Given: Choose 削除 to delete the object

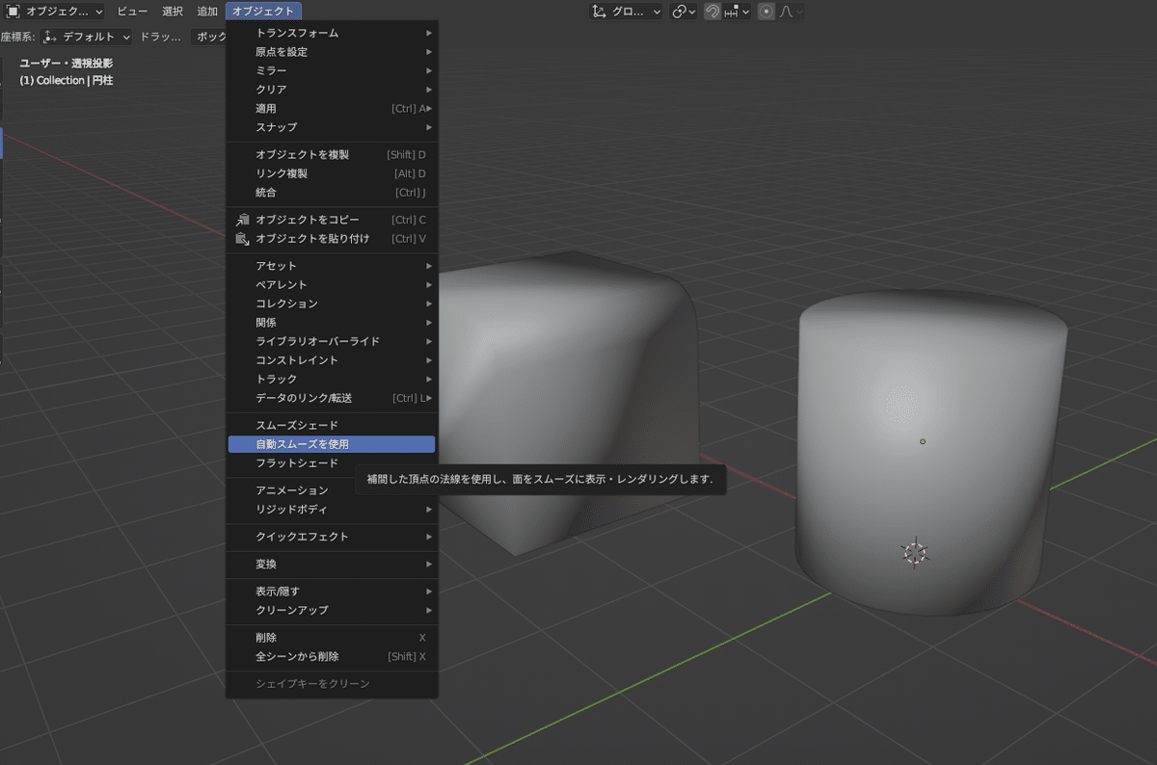Looking at the screenshot, I should pyautogui.click(x=332, y=638).
